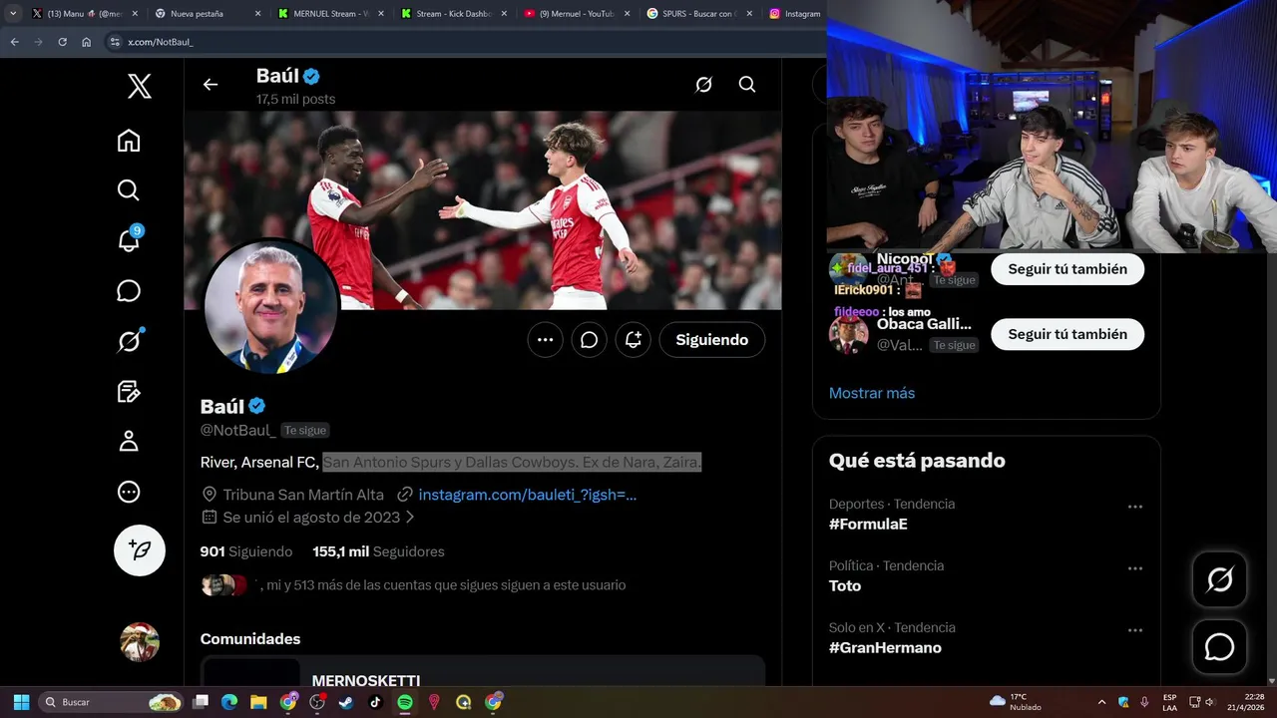1277x718 pixels.
Task: Click Mostrar más under suggestions
Action: (872, 393)
